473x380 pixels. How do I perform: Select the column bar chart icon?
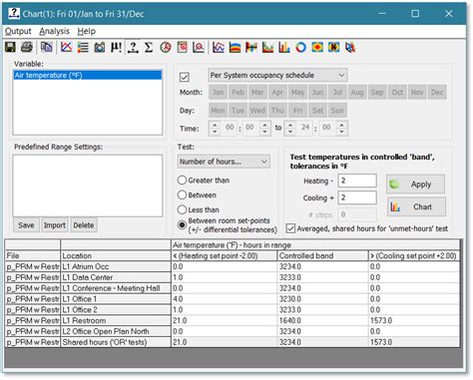tap(284, 47)
